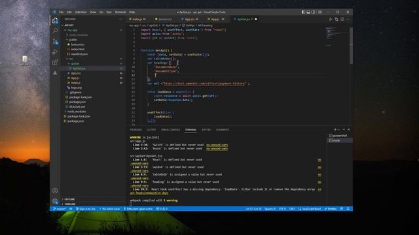Image resolution: width=419 pixels, height=235 pixels.
Task: Click the New Terminal plus icon
Action: coord(335,129)
